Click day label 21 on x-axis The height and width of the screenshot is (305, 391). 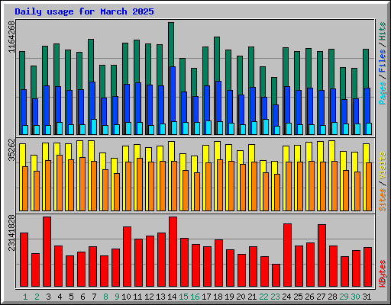tap(252, 297)
